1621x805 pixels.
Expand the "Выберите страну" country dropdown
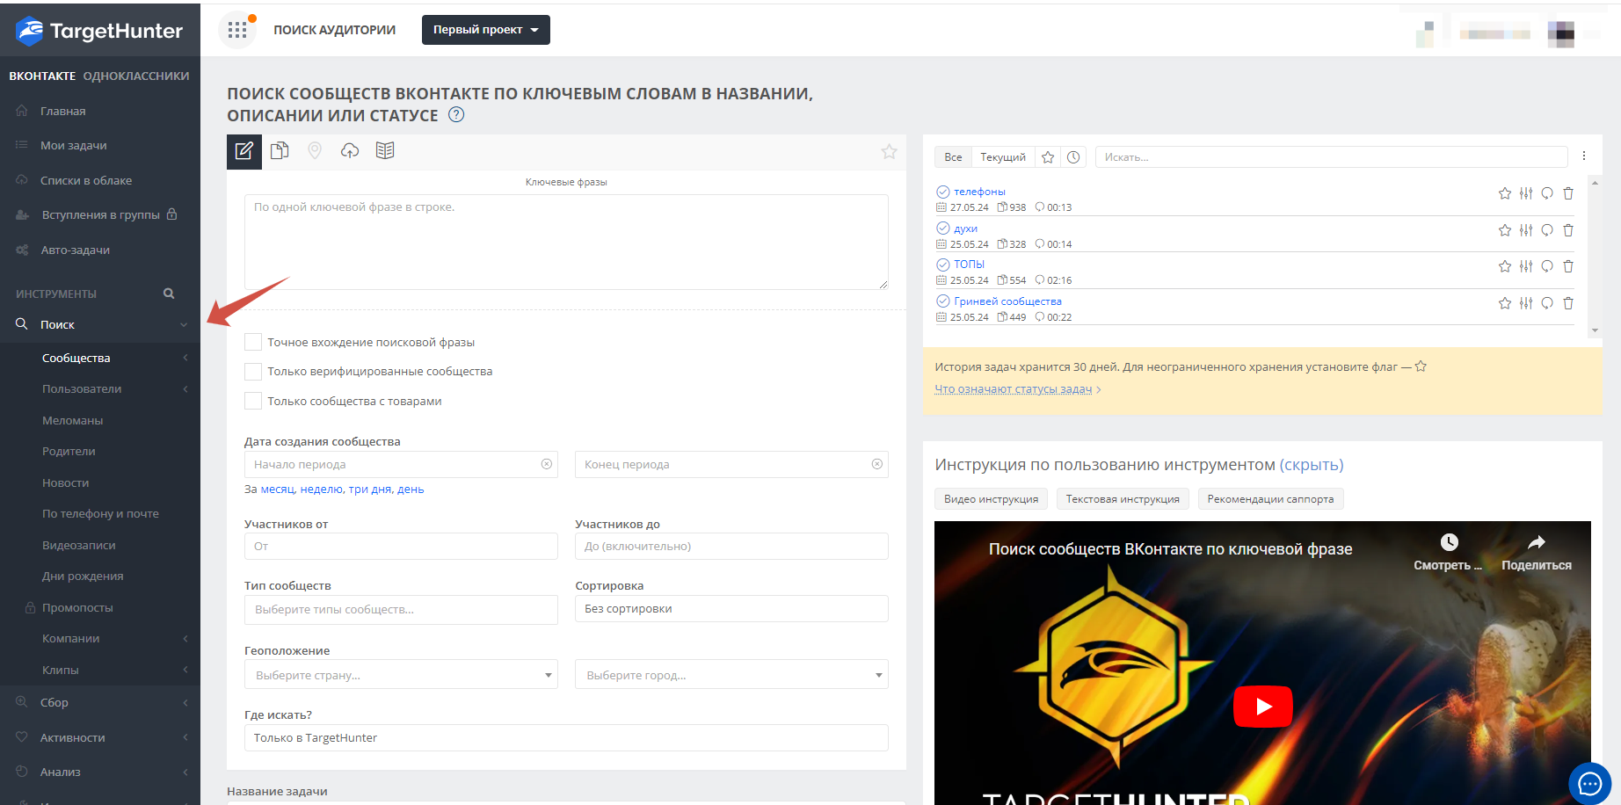(401, 675)
